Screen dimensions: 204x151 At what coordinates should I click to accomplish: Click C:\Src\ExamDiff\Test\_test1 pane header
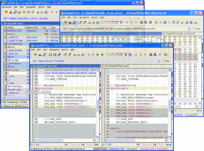click(65, 66)
